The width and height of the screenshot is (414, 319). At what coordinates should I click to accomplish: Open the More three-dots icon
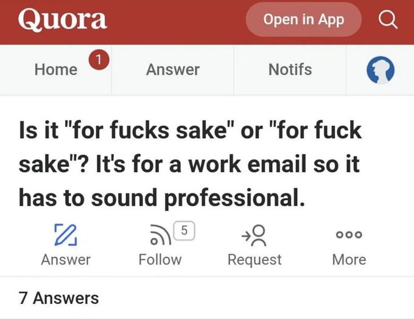pos(349,235)
